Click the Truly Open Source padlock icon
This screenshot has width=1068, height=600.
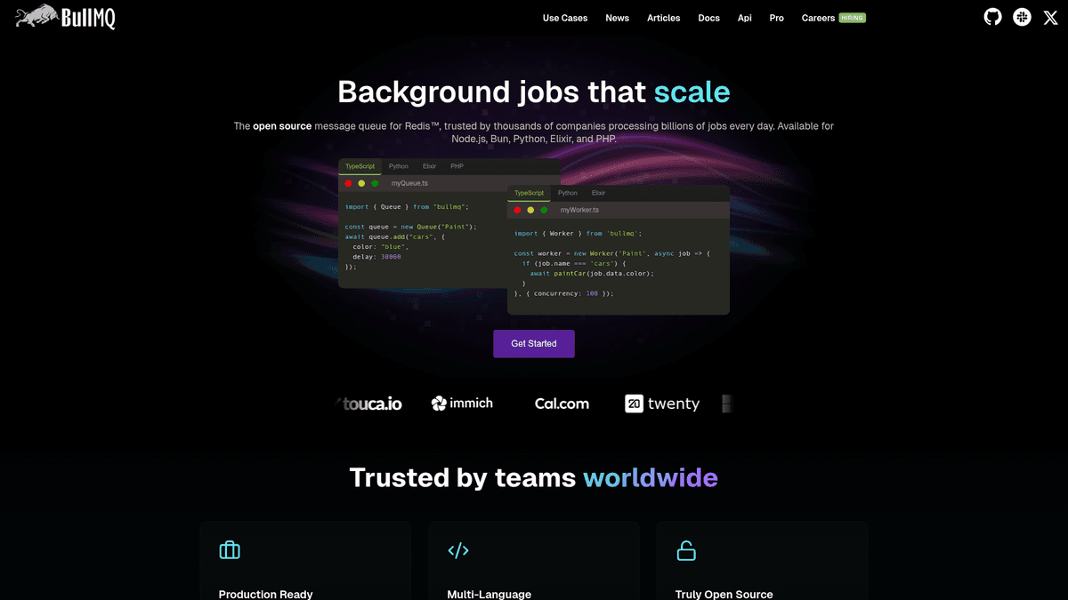coord(686,549)
